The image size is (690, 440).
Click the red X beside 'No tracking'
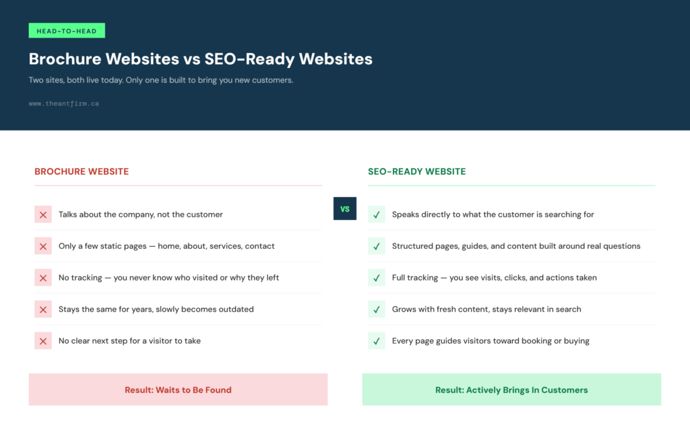coord(43,278)
